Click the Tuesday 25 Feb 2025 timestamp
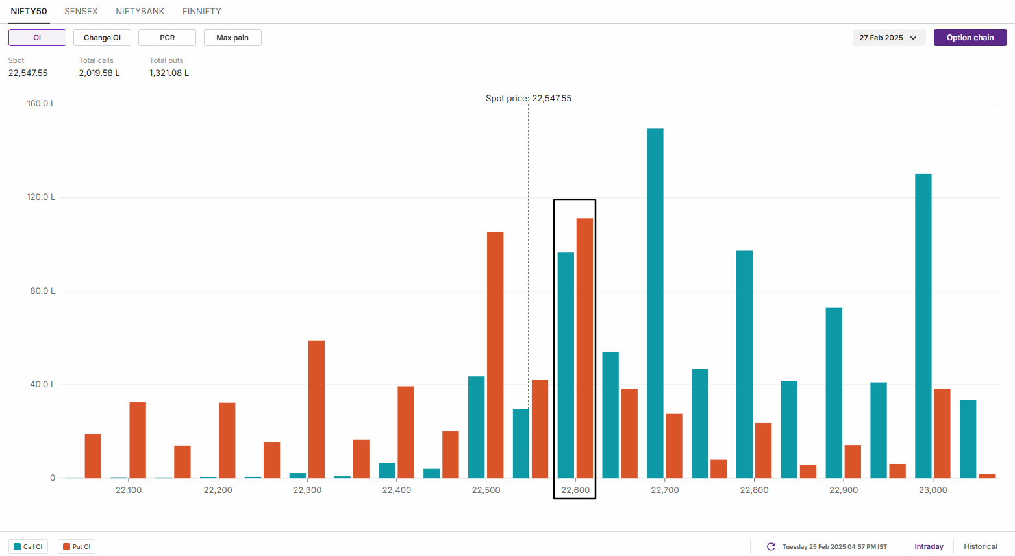The height and width of the screenshot is (556, 1015). coord(834,547)
